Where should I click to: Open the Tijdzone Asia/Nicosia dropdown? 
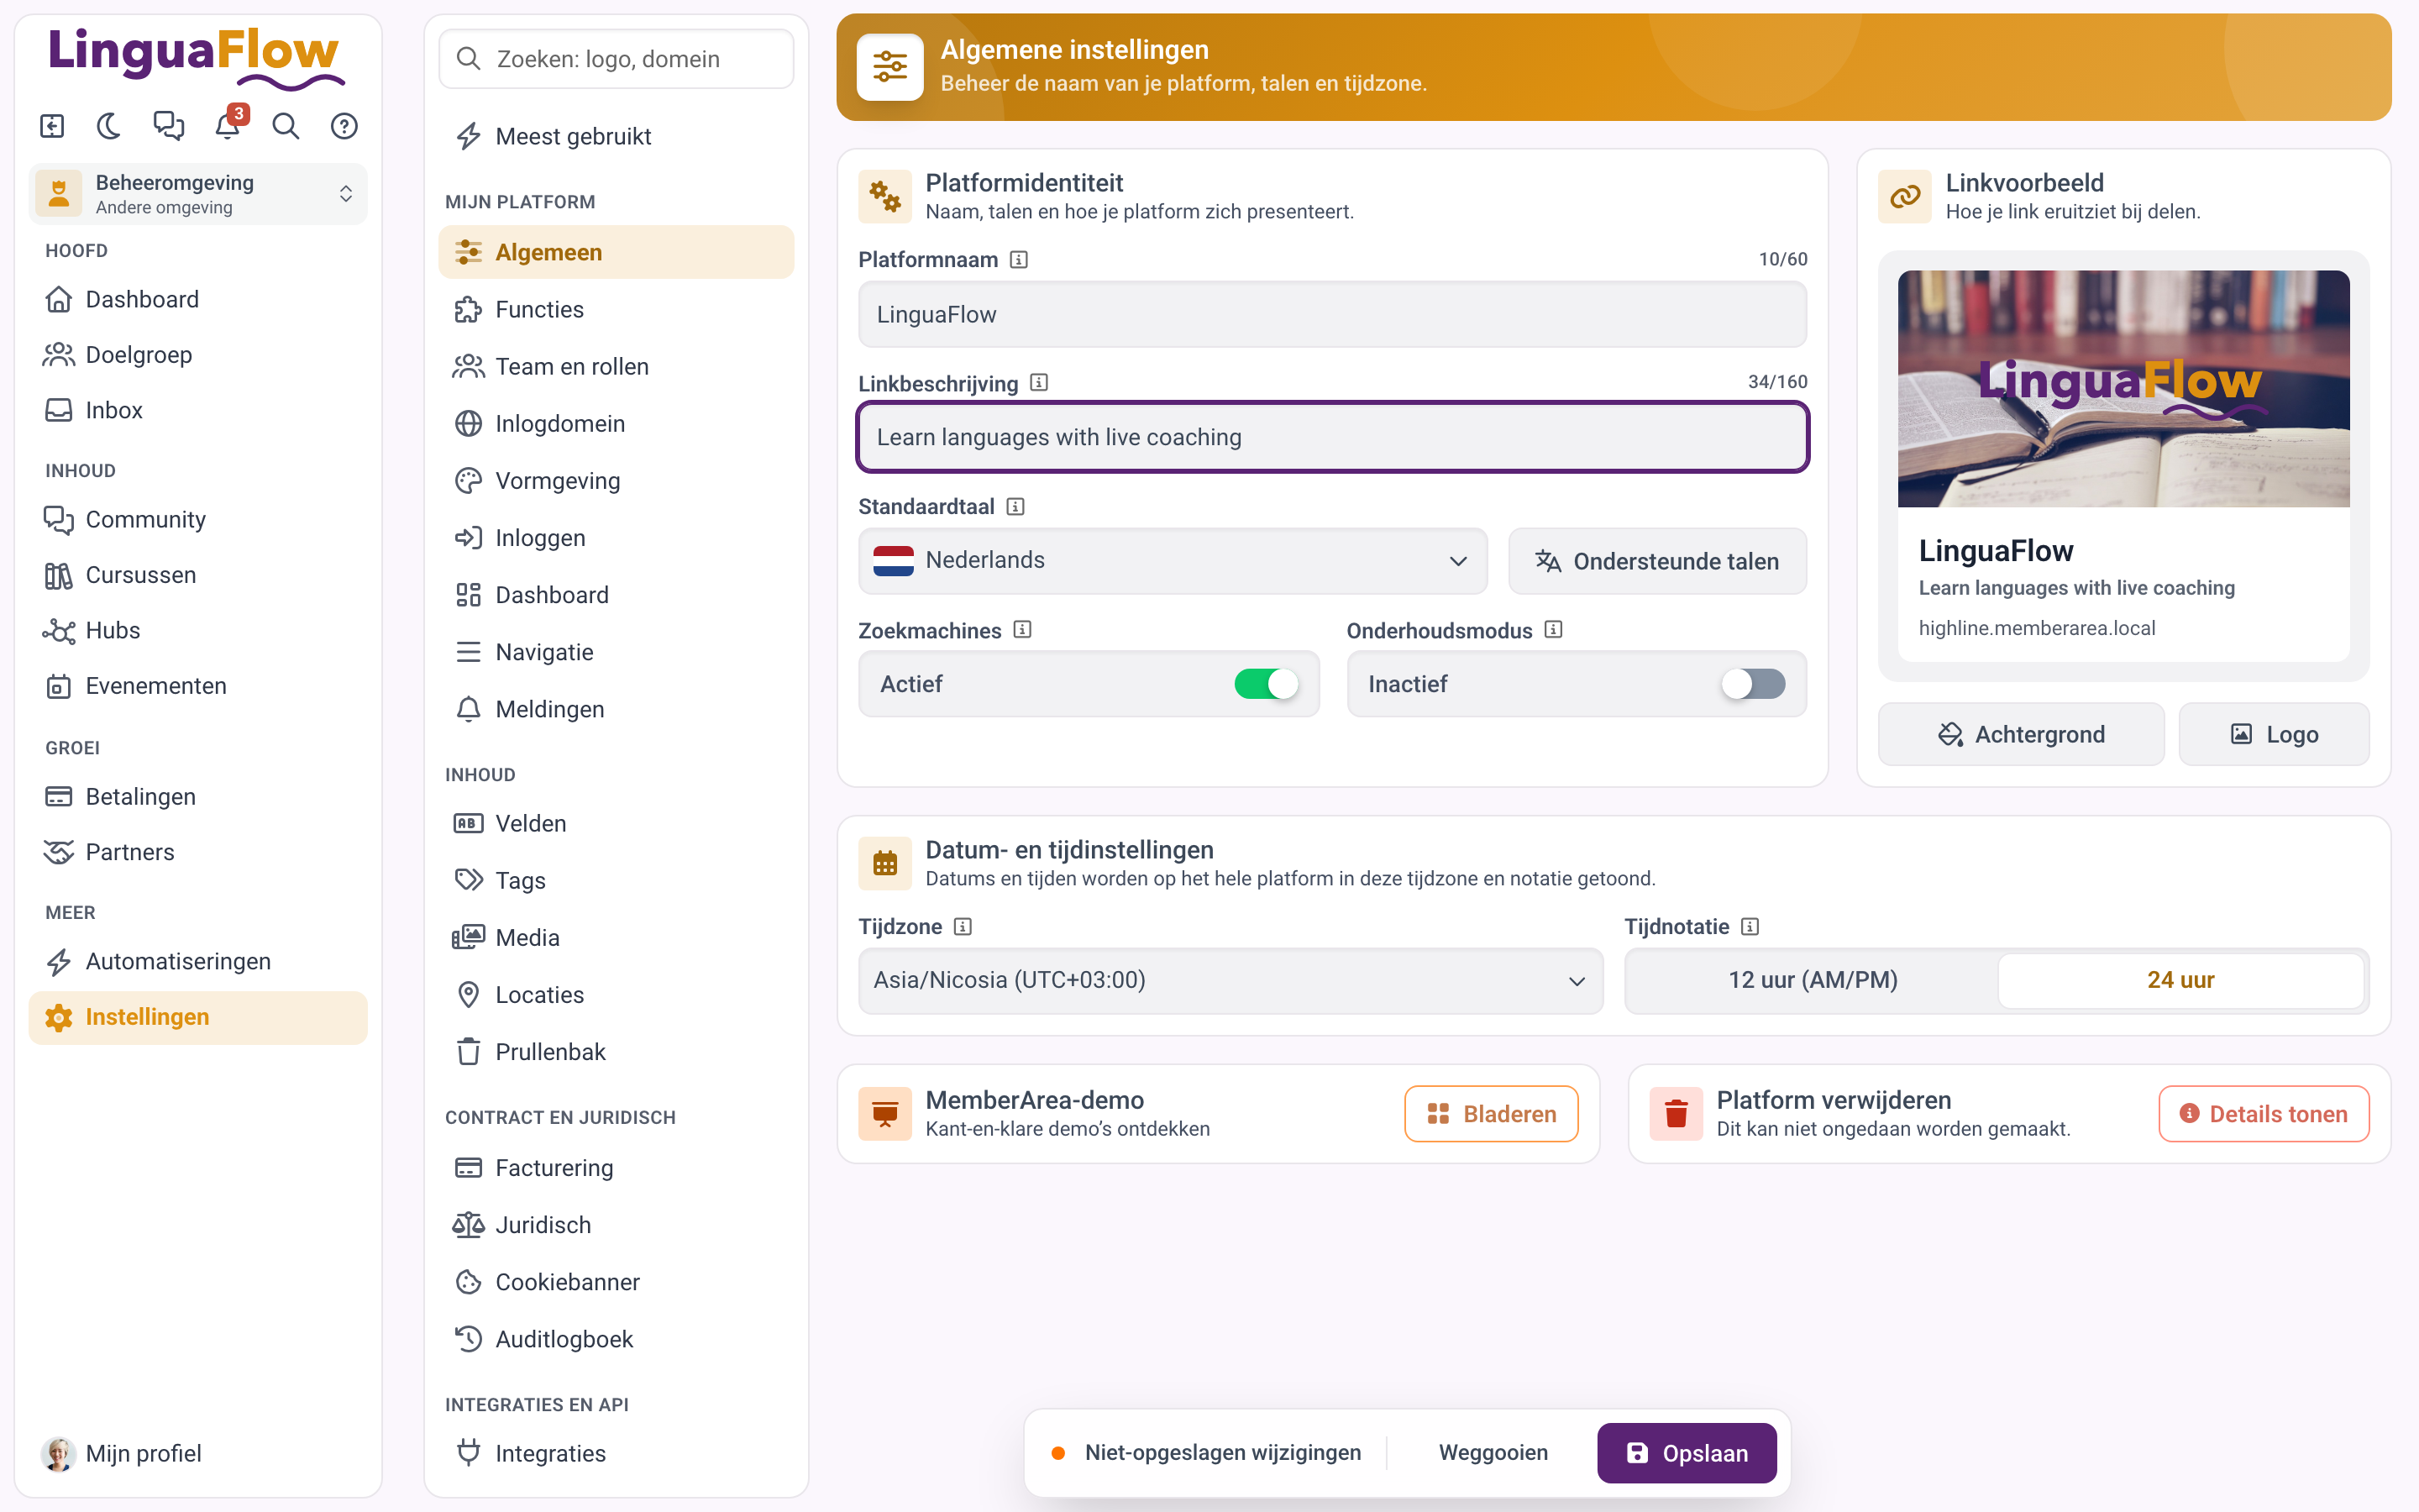coord(1230,980)
